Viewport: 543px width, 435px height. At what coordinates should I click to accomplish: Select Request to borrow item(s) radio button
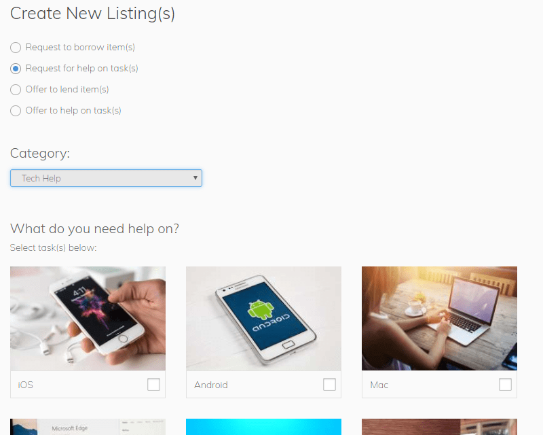point(16,48)
